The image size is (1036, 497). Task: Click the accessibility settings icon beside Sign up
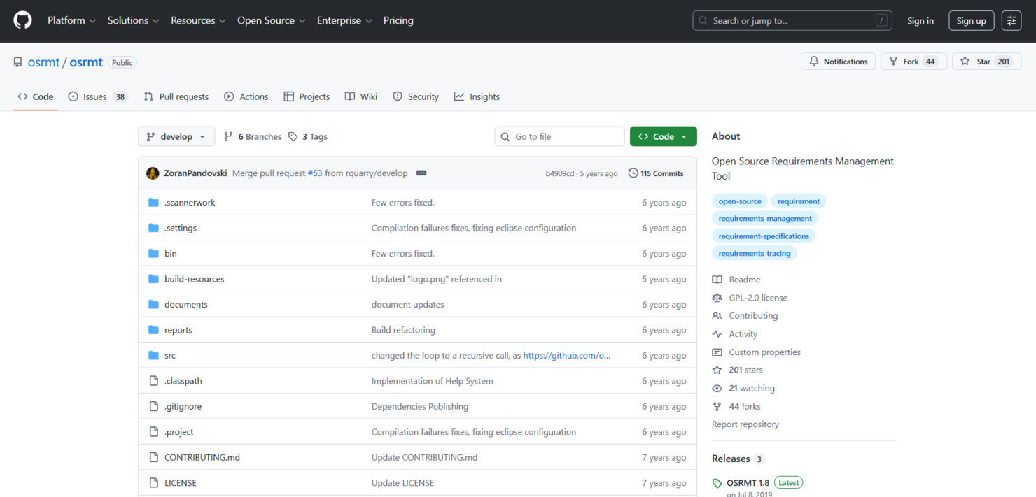(x=1011, y=21)
